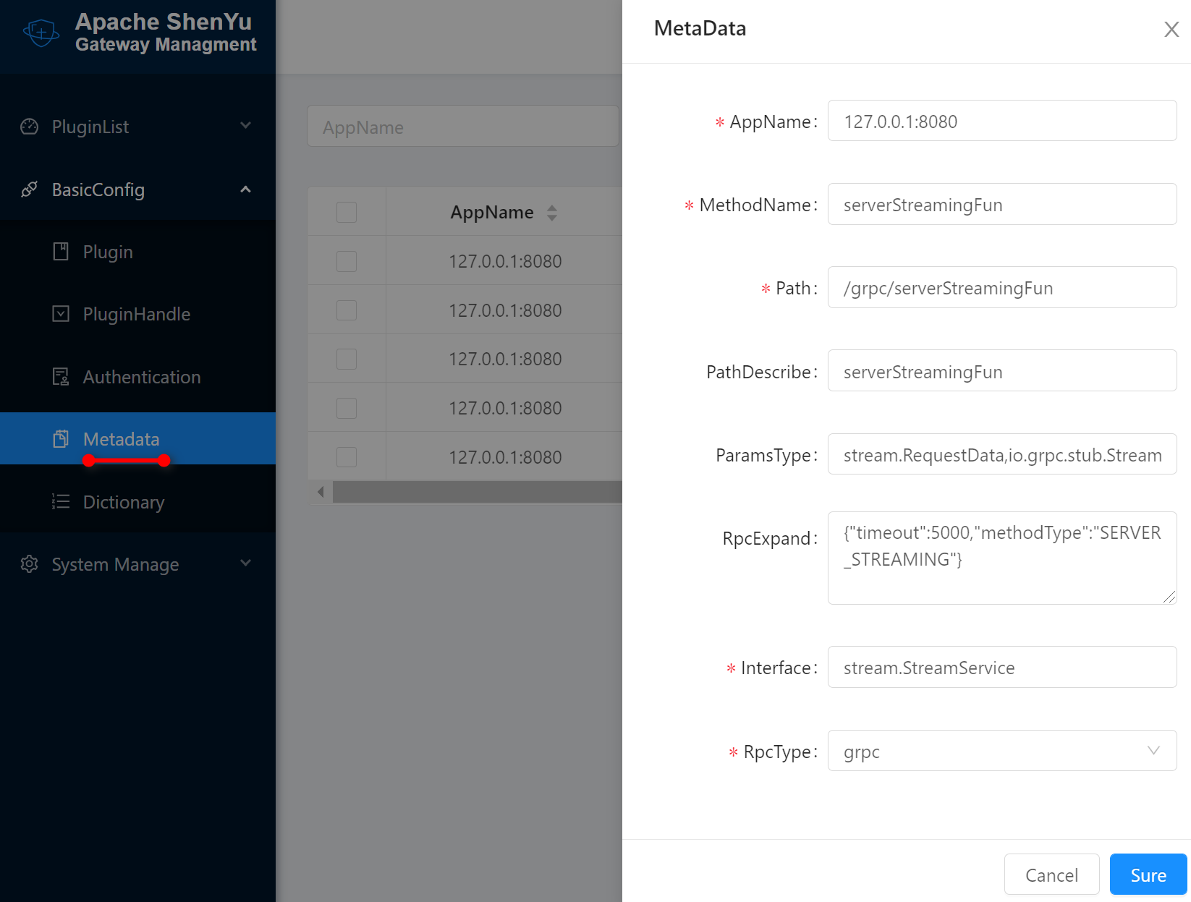
Task: Expand the PluginList menu chevron
Action: [x=246, y=126]
